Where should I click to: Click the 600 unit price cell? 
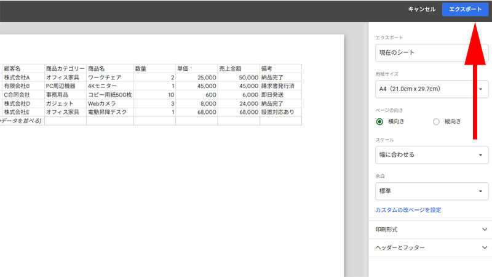coord(196,95)
